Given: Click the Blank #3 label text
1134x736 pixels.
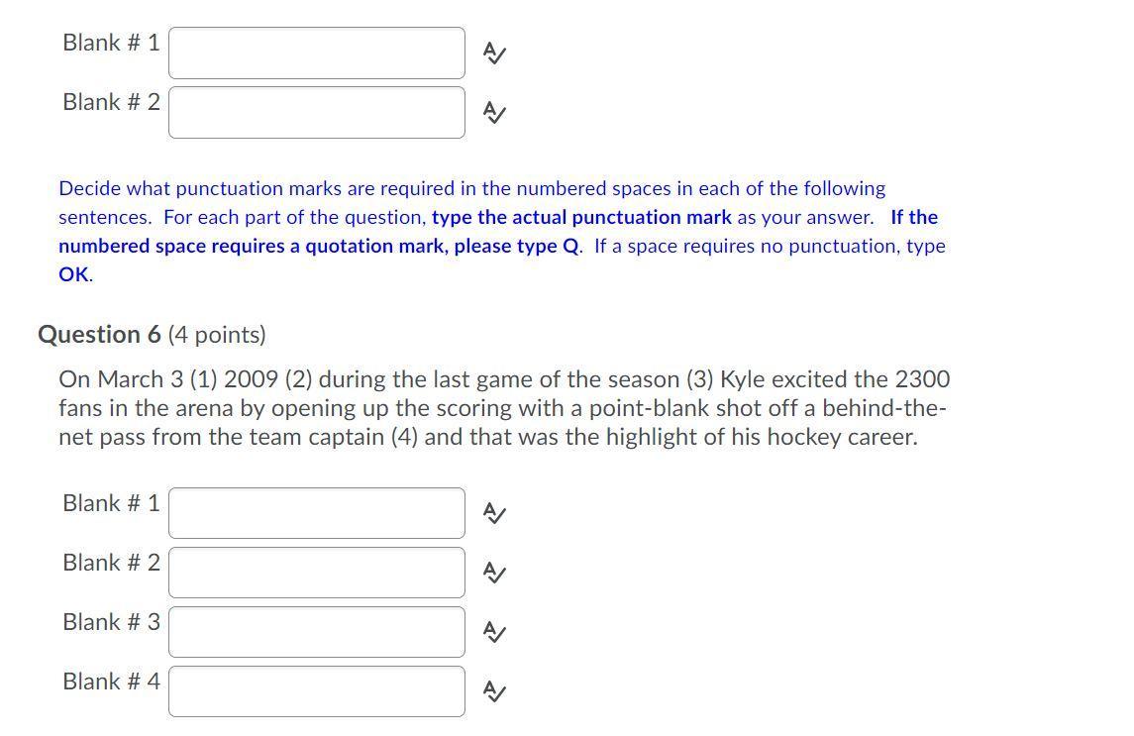Looking at the screenshot, I should [112, 622].
